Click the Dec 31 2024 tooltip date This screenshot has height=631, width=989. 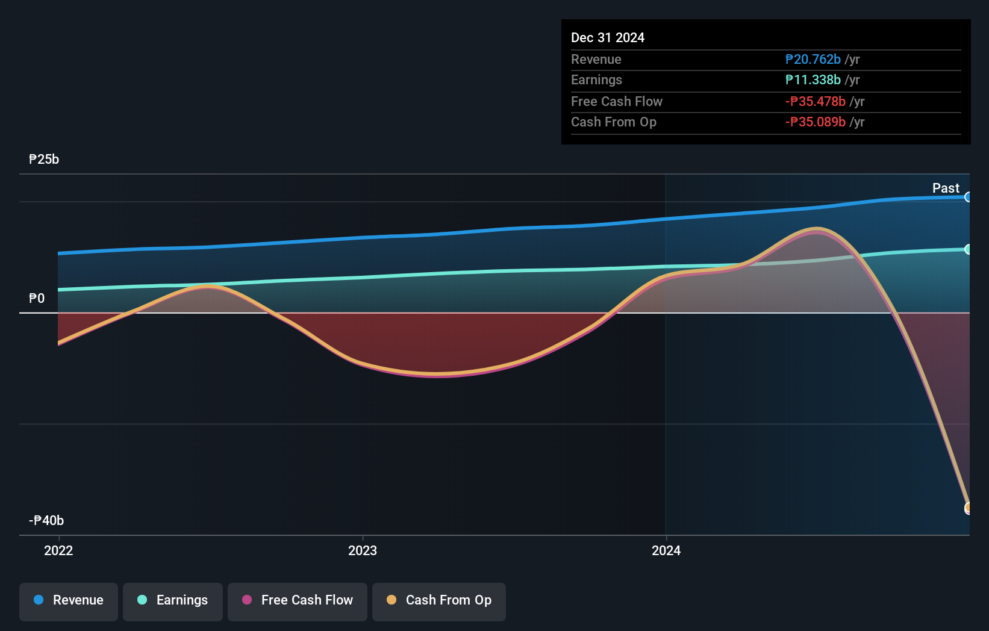(608, 37)
